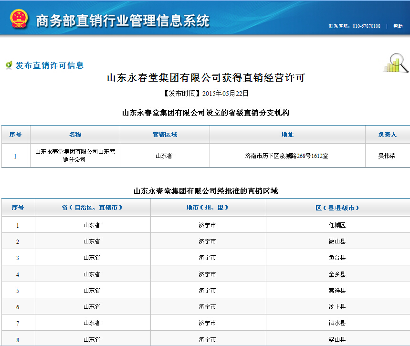
Task: Click the green leaf bullet icon
Action: click(x=9, y=65)
